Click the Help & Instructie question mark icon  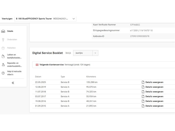(3, 73)
